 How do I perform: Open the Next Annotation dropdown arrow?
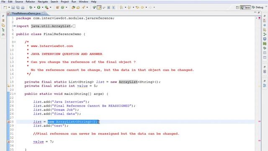click(x=125, y=8)
